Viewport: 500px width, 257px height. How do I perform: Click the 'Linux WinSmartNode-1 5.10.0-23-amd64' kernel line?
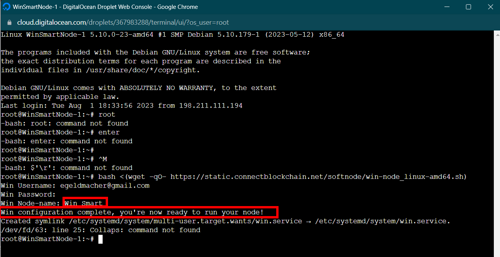(172, 35)
